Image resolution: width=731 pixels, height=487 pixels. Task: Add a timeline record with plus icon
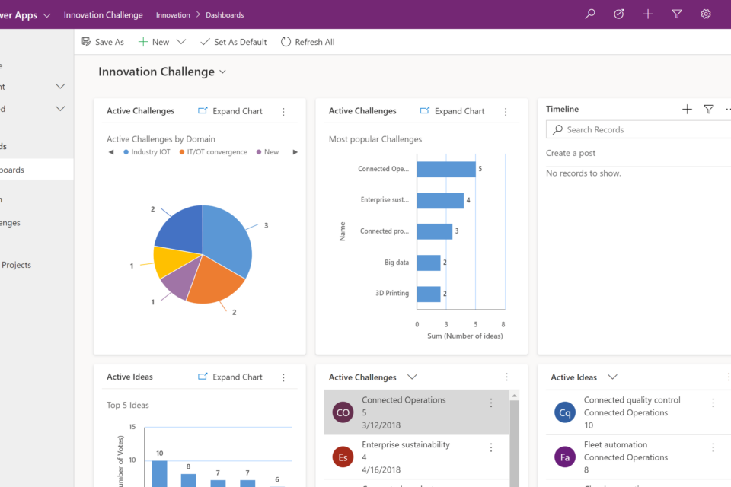tap(687, 110)
